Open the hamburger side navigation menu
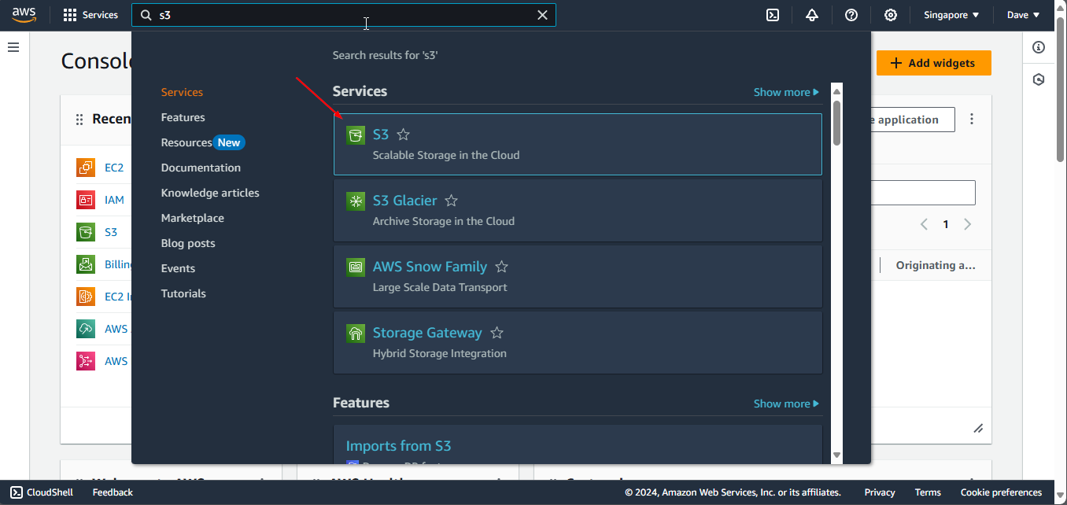 pyautogui.click(x=13, y=47)
